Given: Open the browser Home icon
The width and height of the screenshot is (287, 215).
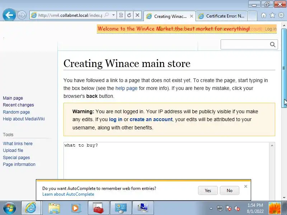Looking at the screenshot, I should (x=264, y=15).
